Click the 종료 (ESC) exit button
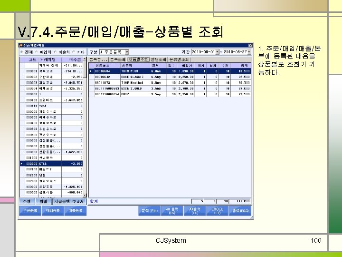Viewport: 342px width, 257px height. click(240, 211)
